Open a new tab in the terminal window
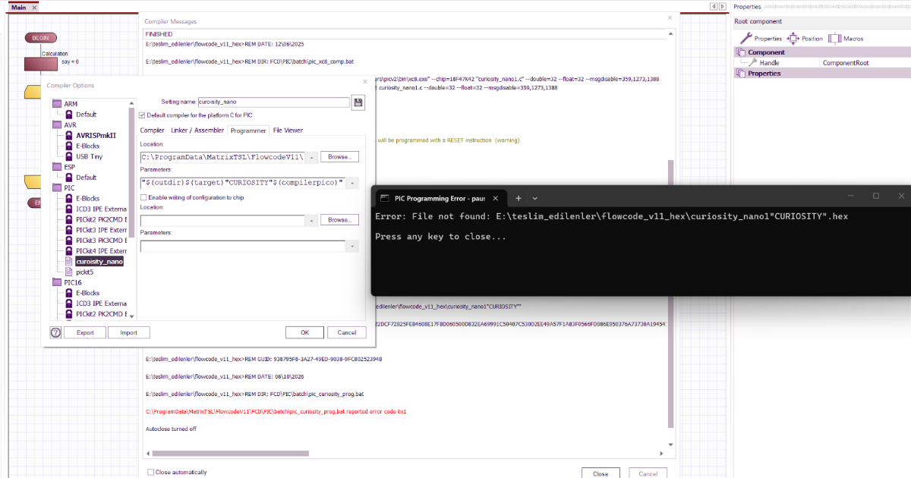The image size is (911, 478). (x=519, y=198)
